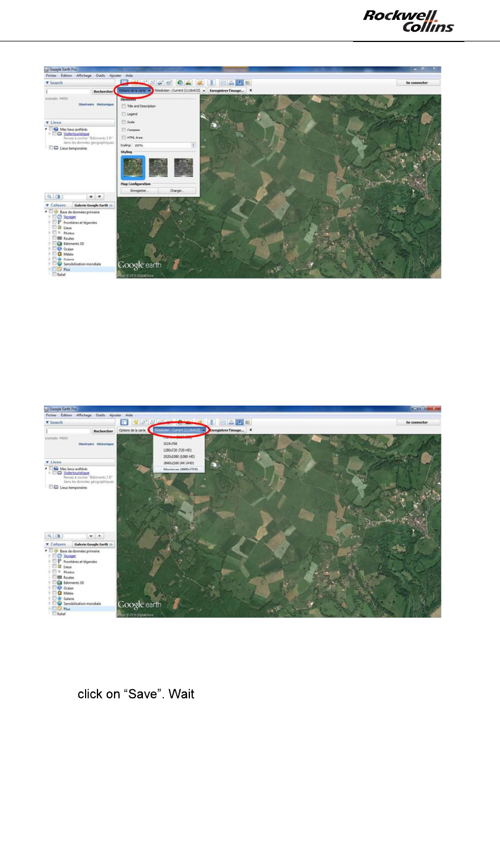Screen dimensions: 500x852
Task: Open the Outils menu in the Resolution list screenshot
Action: point(100,415)
